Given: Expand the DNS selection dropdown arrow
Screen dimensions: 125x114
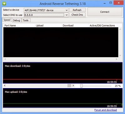Looking at the screenshot, I should click(67, 15).
